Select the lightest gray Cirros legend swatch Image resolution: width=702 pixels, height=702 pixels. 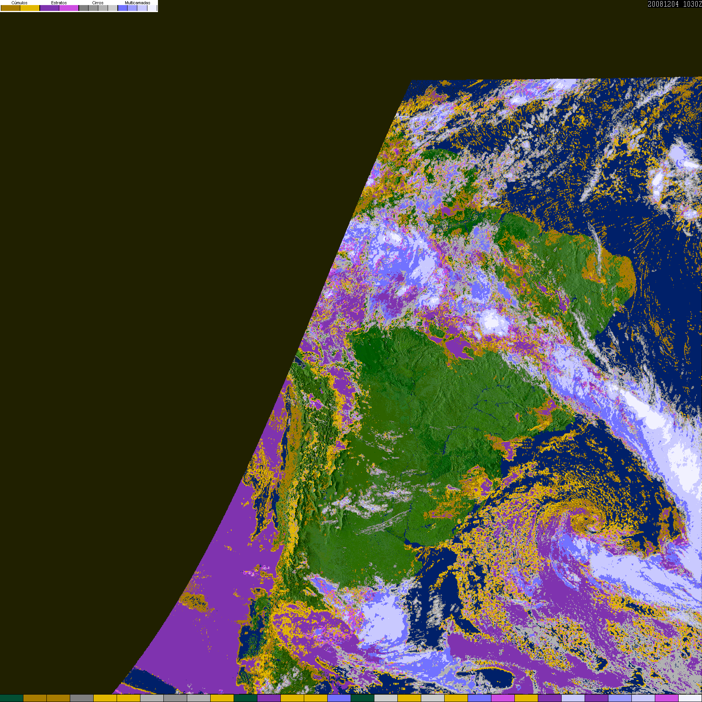[x=113, y=8]
